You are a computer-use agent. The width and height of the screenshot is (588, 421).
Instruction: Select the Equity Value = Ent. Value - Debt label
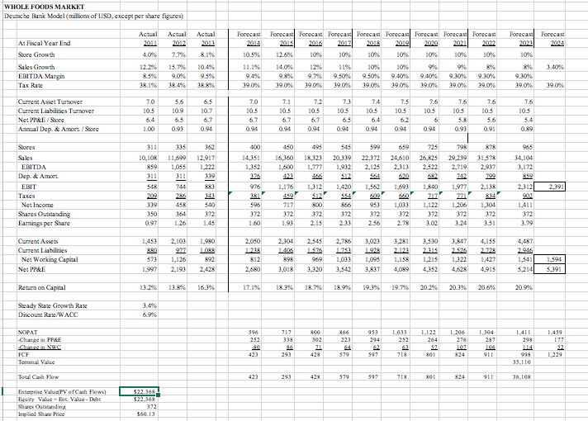click(x=59, y=400)
